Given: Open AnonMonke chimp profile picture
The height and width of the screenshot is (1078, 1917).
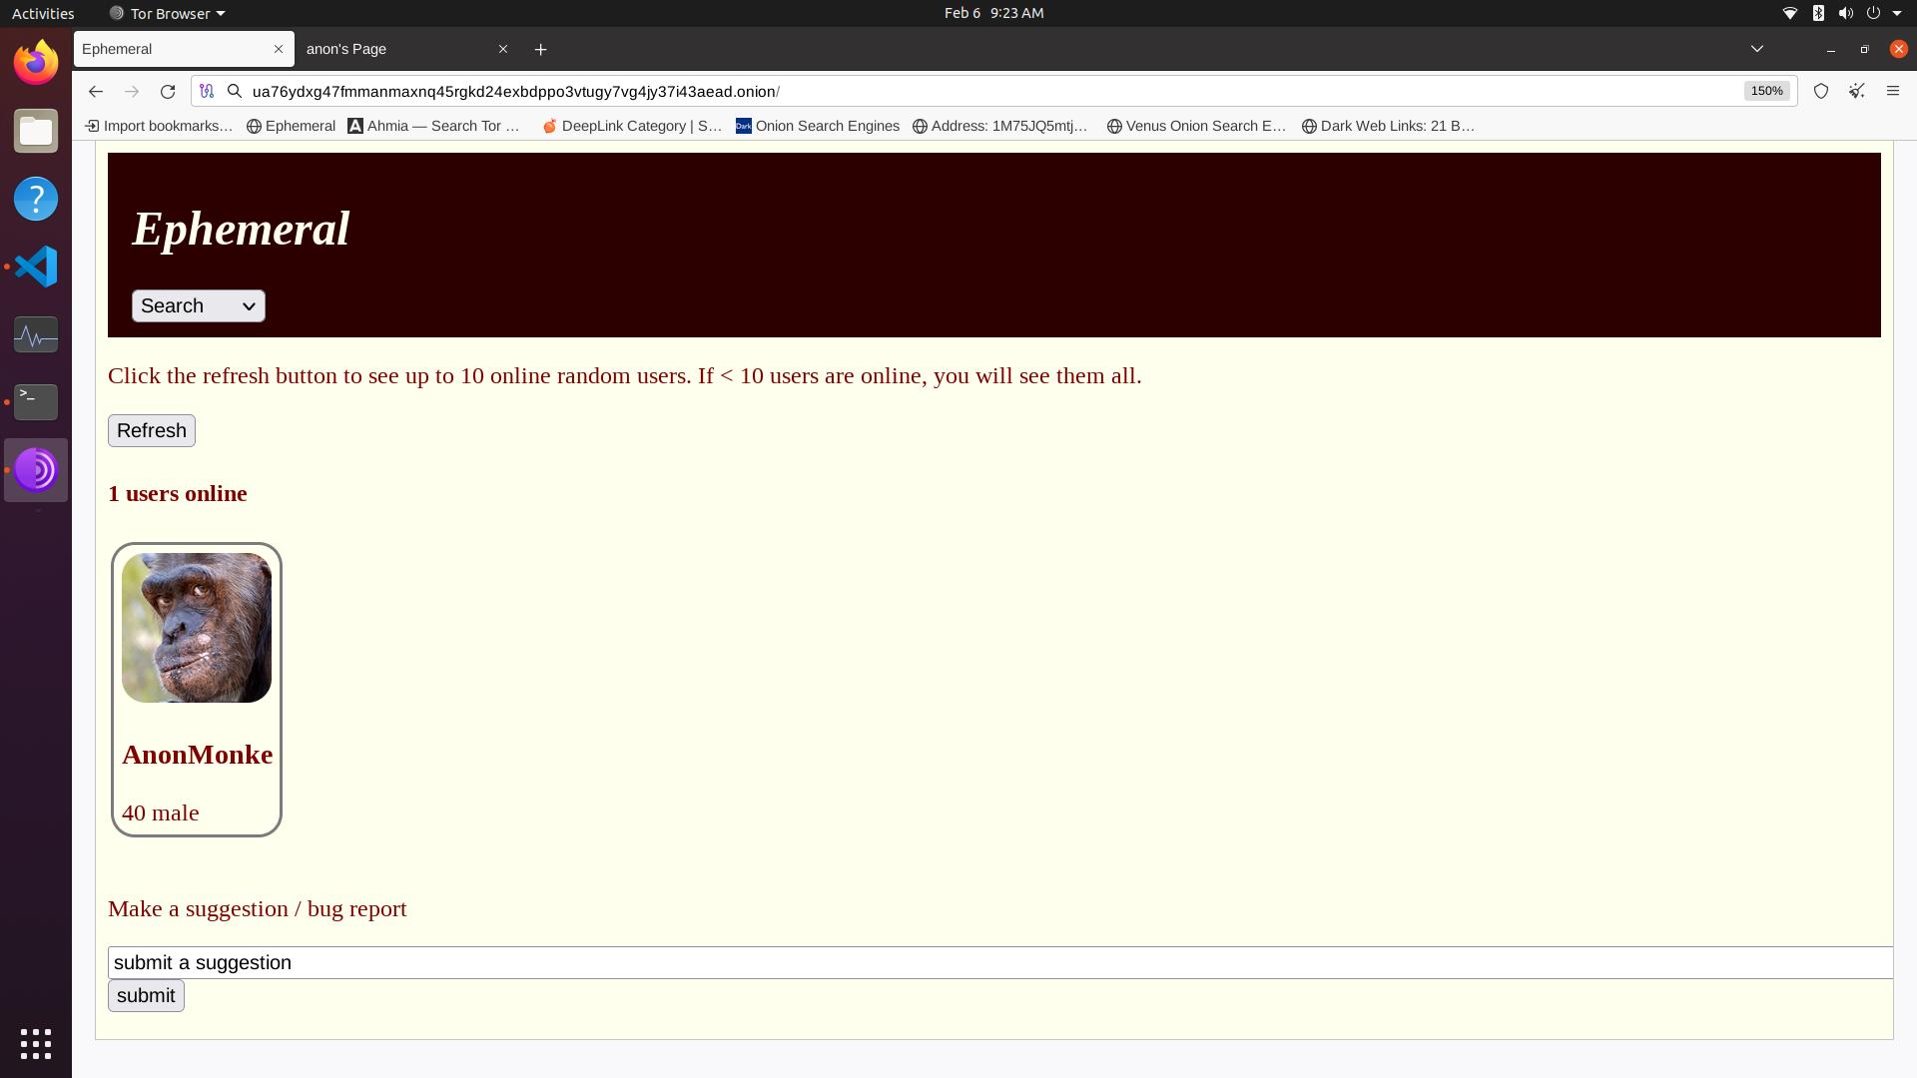Looking at the screenshot, I should pyautogui.click(x=197, y=628).
